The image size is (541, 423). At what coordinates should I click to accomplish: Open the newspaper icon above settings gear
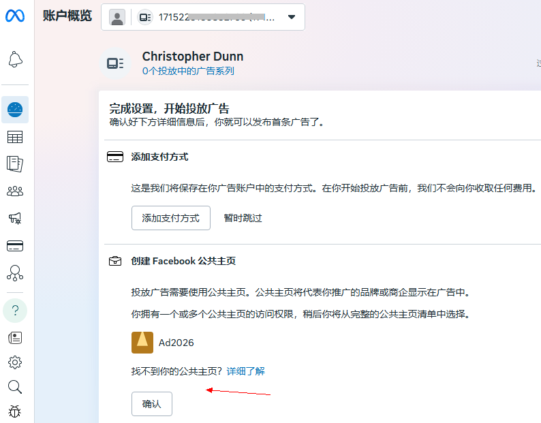pos(15,338)
